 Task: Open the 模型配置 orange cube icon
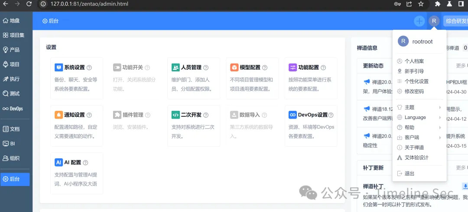coord(234,67)
